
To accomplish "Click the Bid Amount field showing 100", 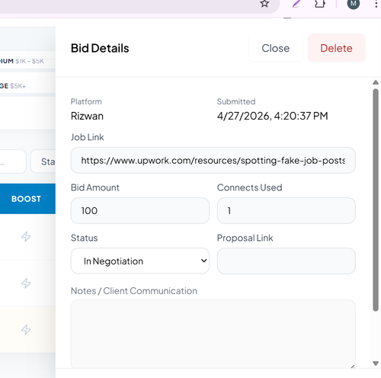I will click(x=140, y=210).
